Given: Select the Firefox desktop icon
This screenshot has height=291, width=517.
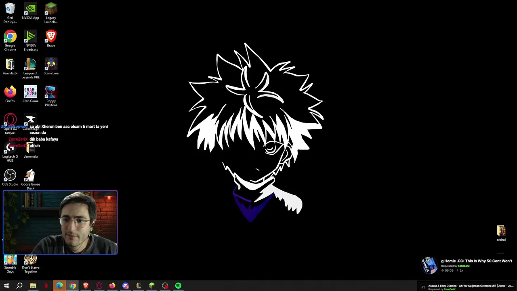Looking at the screenshot, I should [x=10, y=94].
